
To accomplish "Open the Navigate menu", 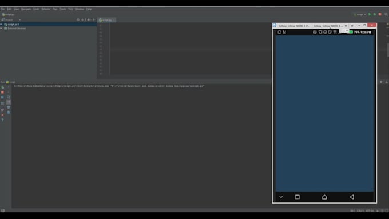I will point(26,9).
